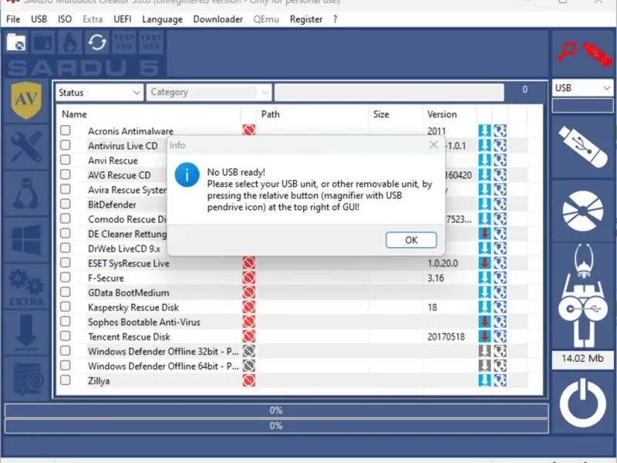The width and height of the screenshot is (617, 463).
Task: Expand the USB dropdown on the right
Action: point(582,88)
